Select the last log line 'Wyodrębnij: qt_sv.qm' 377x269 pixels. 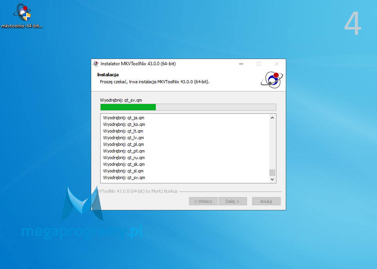[124, 178]
